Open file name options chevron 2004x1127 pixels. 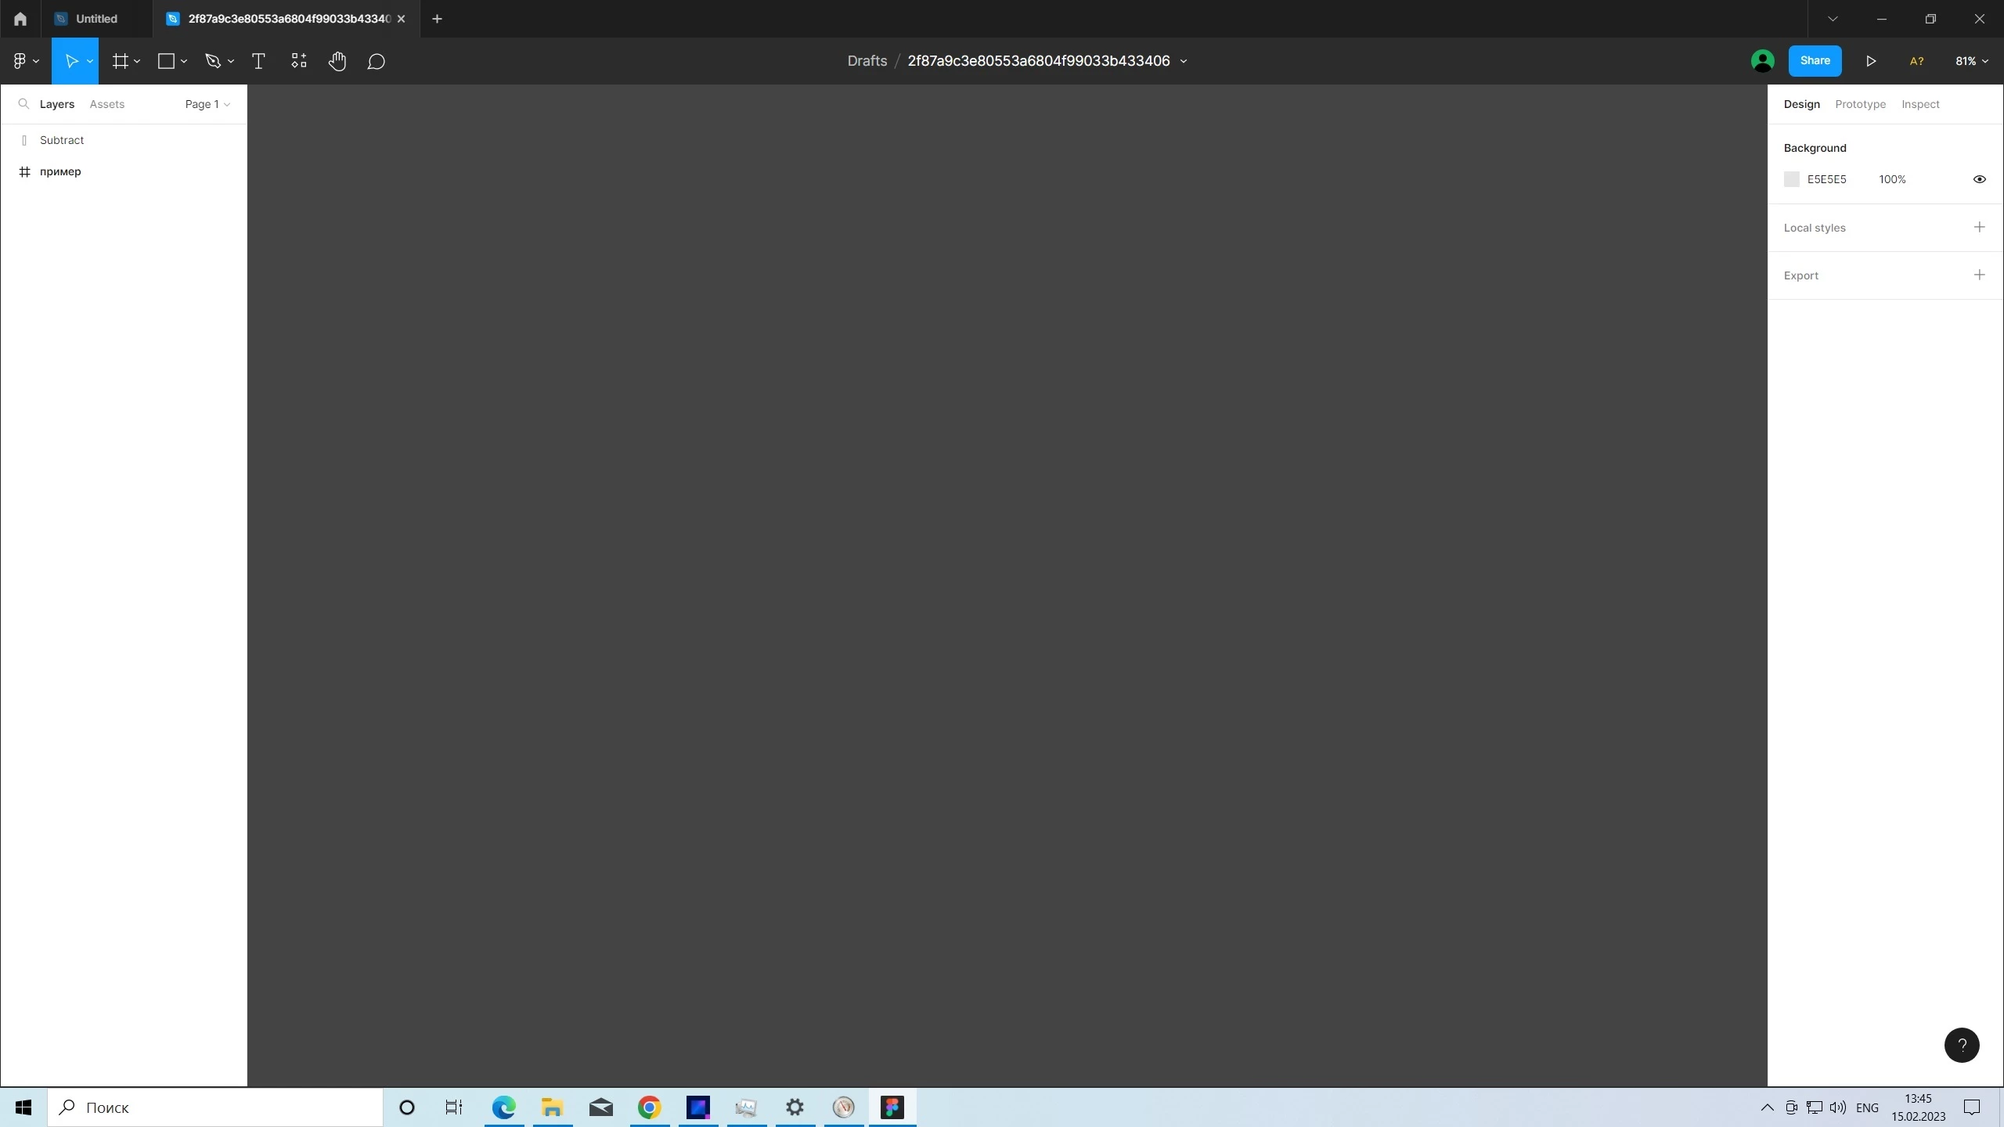pos(1184,61)
